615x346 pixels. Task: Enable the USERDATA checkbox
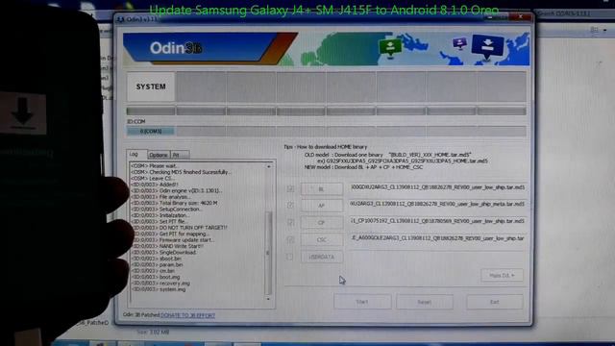click(290, 257)
